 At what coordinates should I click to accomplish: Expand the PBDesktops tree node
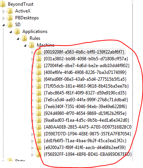tap(3, 18)
